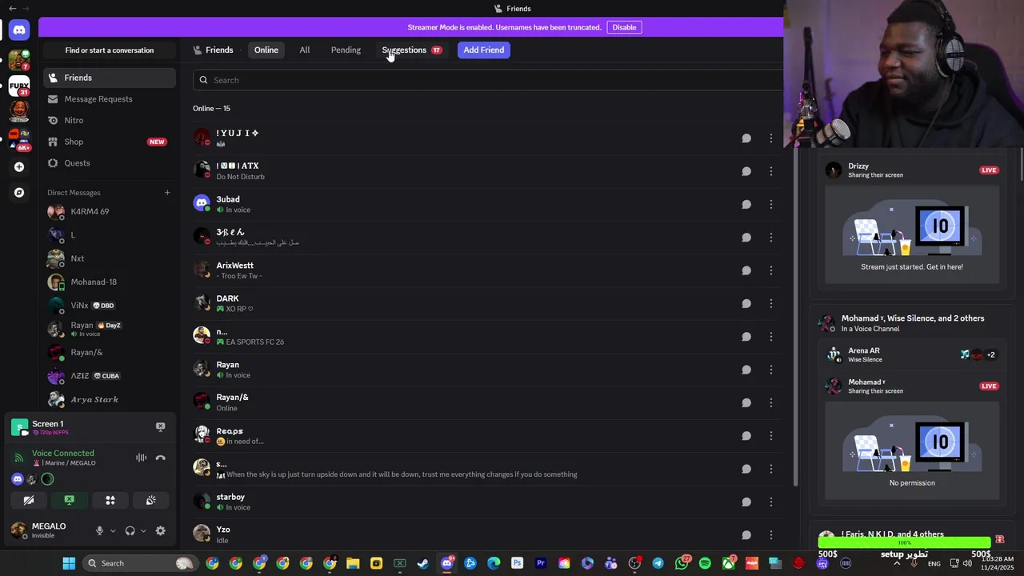Open Suggestions tab
Viewport: 1024px width, 576px height.
[411, 50]
